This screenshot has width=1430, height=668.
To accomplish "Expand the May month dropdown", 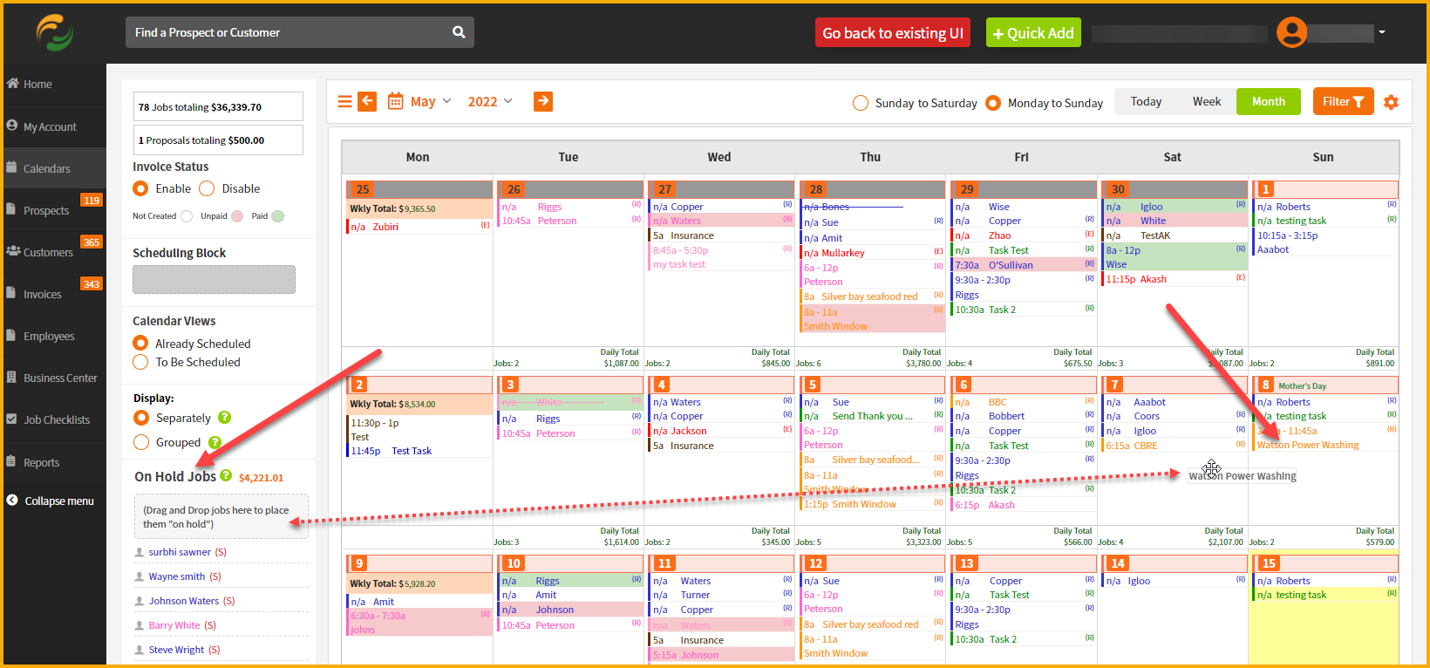I will point(431,101).
